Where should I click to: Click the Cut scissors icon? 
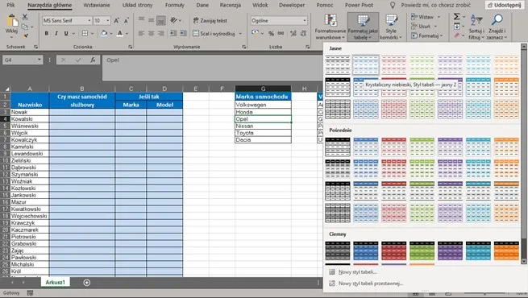pos(25,17)
